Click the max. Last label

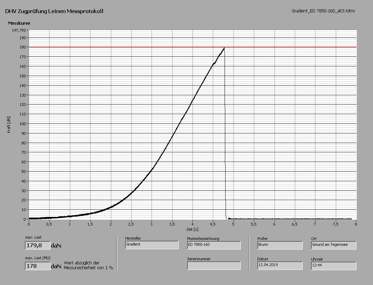click(33, 237)
